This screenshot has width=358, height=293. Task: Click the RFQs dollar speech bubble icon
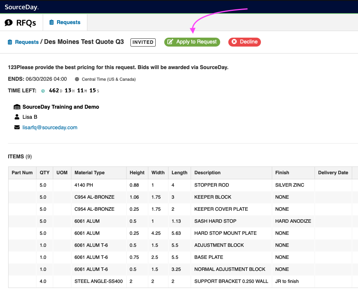[9, 23]
